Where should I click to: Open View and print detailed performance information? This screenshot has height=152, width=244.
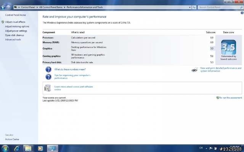click(221, 70)
